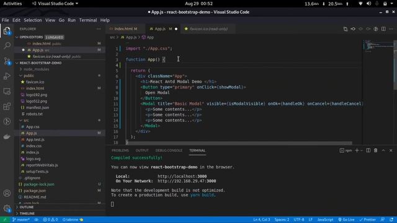
Task: Switch to the Debug Console tab
Action: coord(169,151)
